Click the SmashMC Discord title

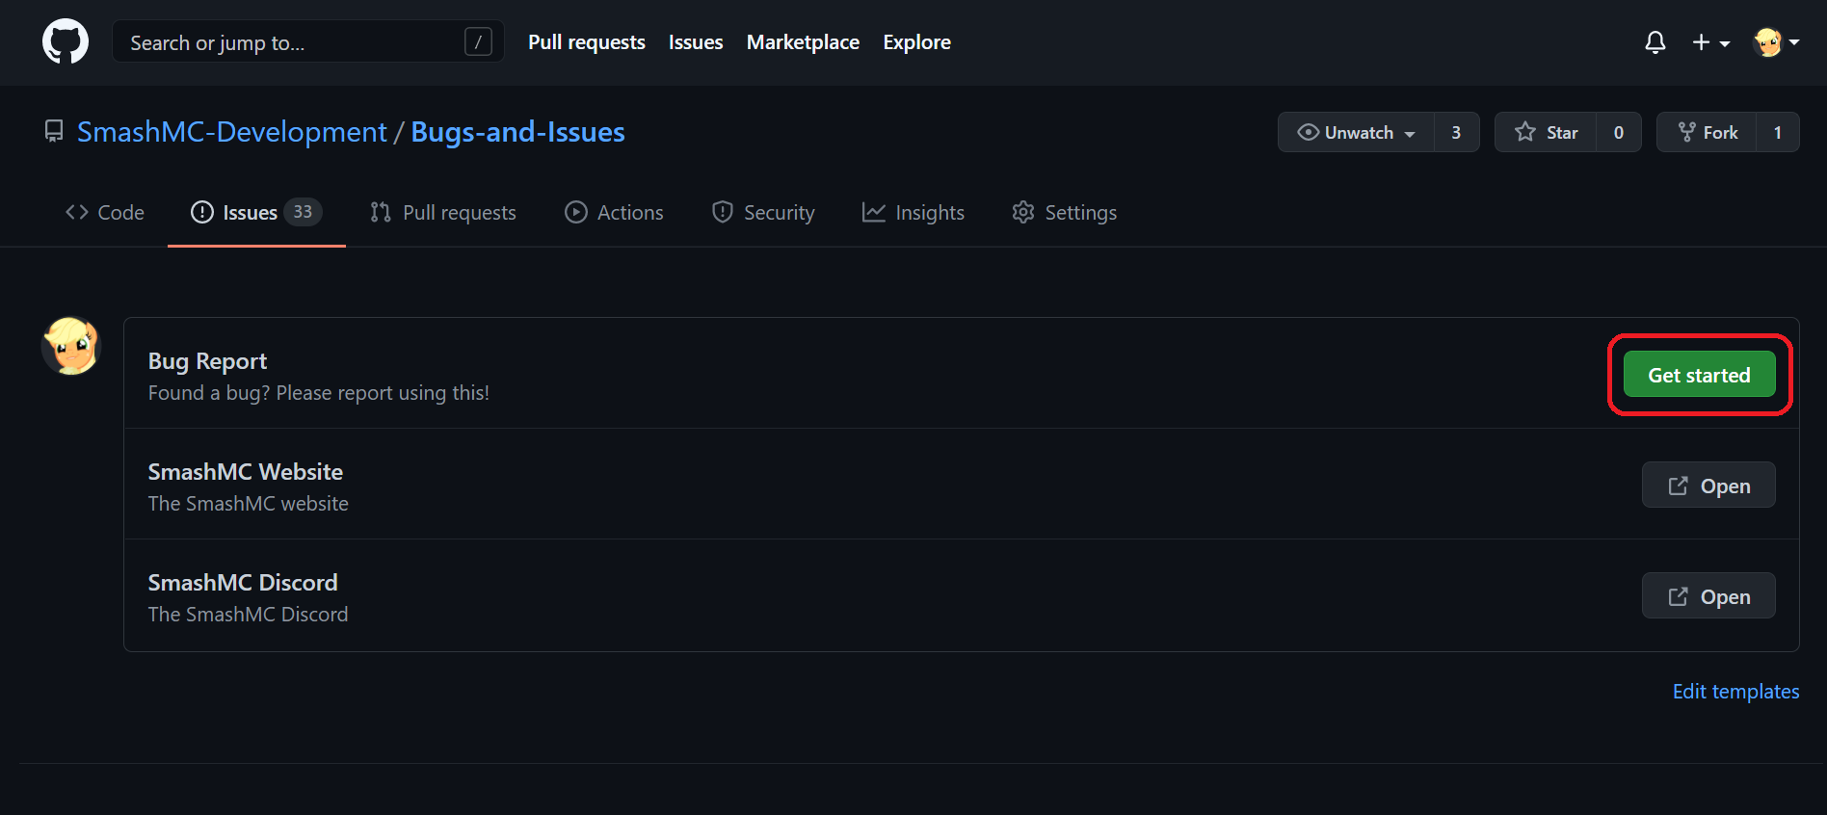(243, 583)
